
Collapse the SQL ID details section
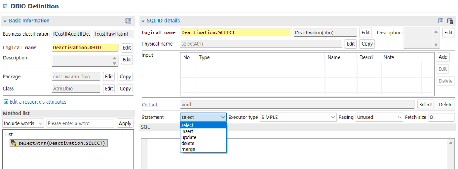pos(143,21)
